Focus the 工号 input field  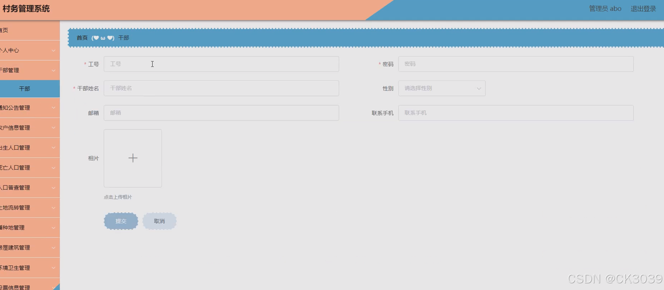(221, 64)
